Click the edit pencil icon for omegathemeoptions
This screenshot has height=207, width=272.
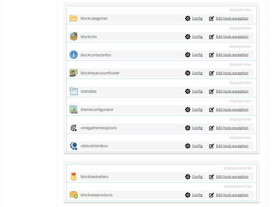coord(211,128)
